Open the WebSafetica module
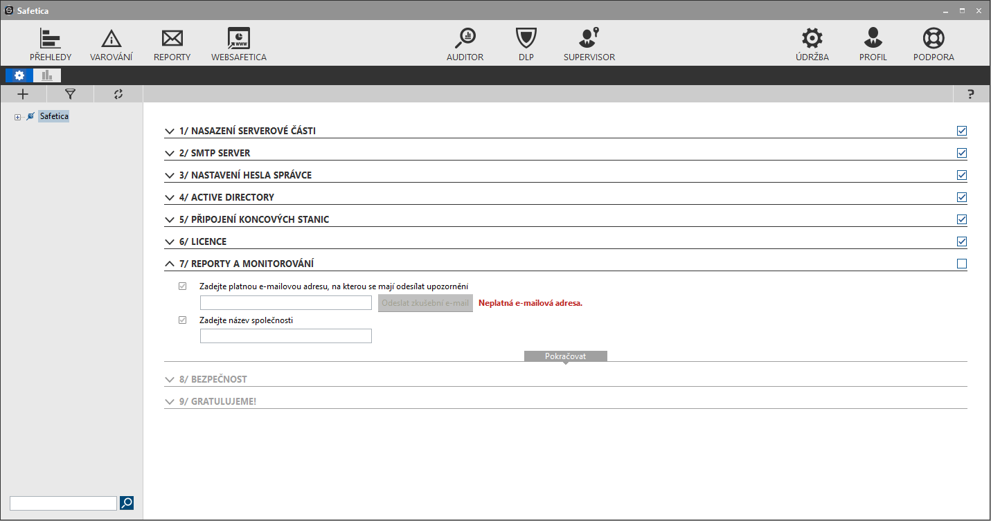991x521 pixels. click(x=238, y=39)
